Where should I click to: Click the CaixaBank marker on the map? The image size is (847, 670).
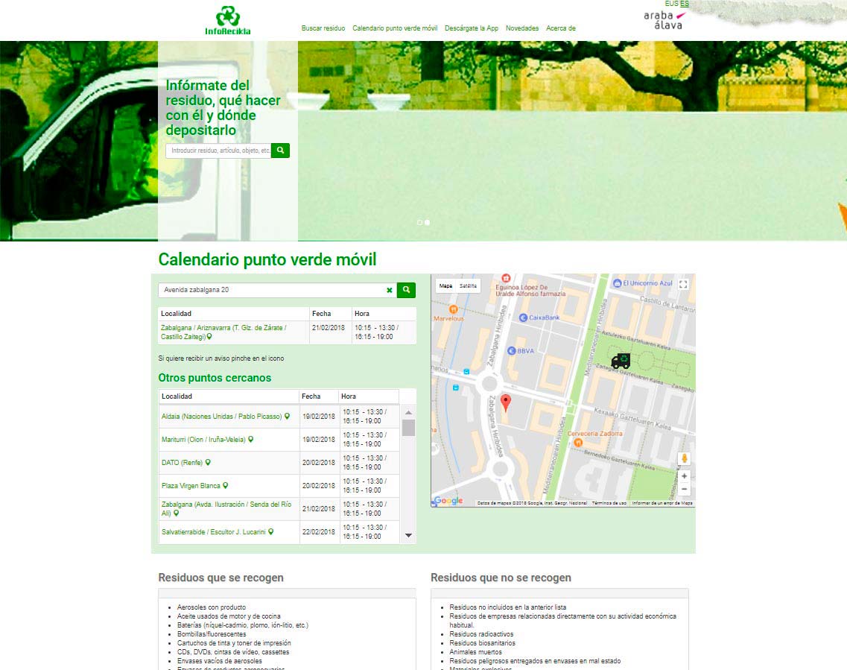coord(523,317)
